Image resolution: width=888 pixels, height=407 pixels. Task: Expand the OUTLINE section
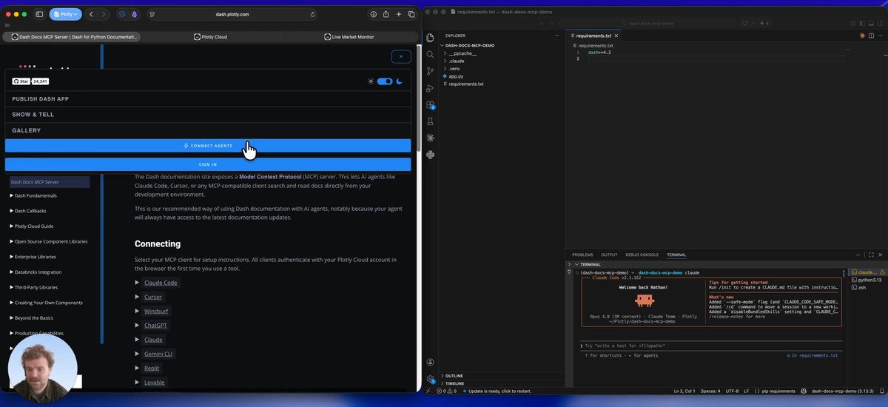pyautogui.click(x=454, y=376)
